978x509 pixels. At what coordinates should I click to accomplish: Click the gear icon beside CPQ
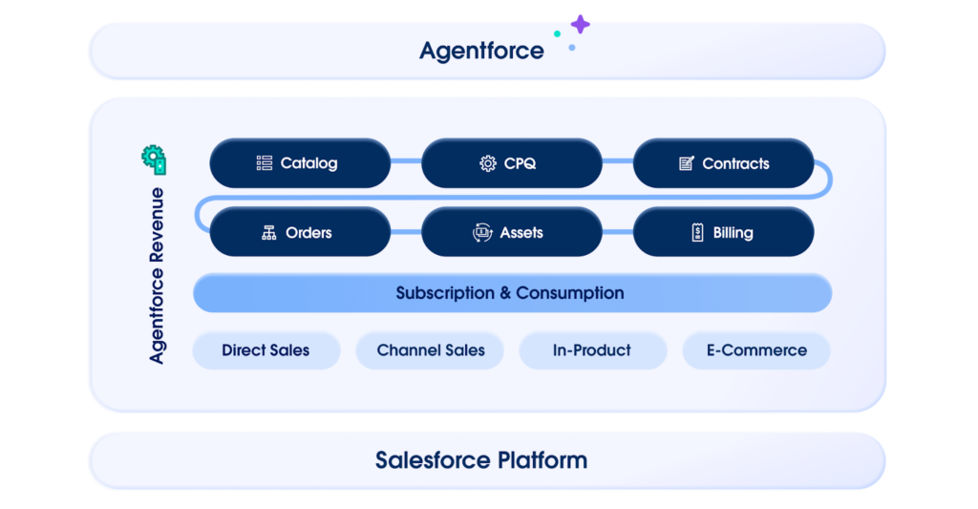(x=488, y=163)
